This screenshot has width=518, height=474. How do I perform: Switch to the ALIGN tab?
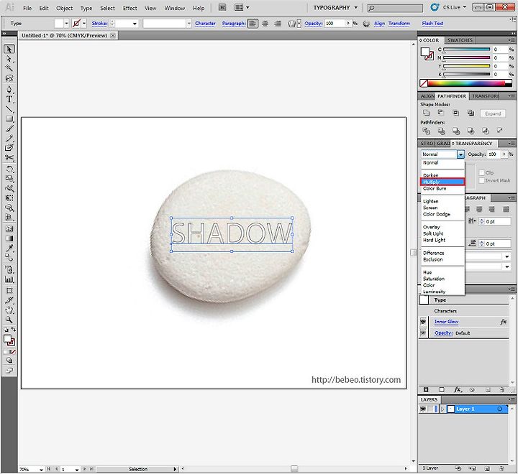point(427,96)
